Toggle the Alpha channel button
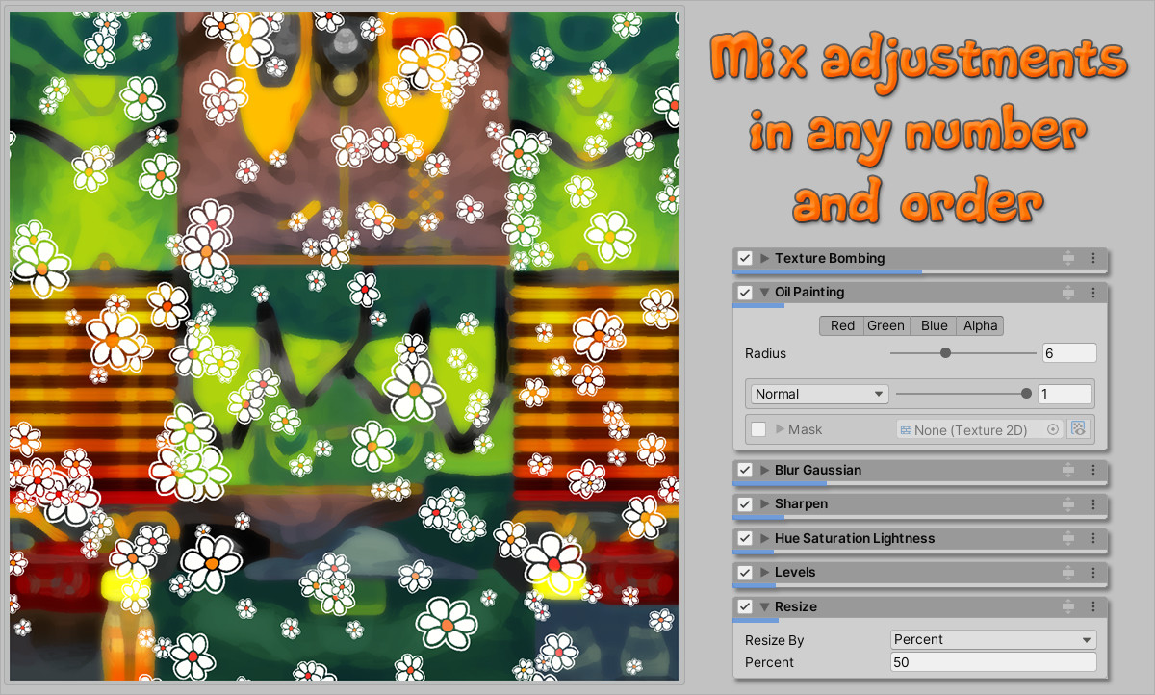The image size is (1155, 695). [x=980, y=325]
